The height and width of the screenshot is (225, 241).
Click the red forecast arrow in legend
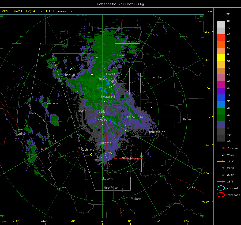tap(221, 148)
